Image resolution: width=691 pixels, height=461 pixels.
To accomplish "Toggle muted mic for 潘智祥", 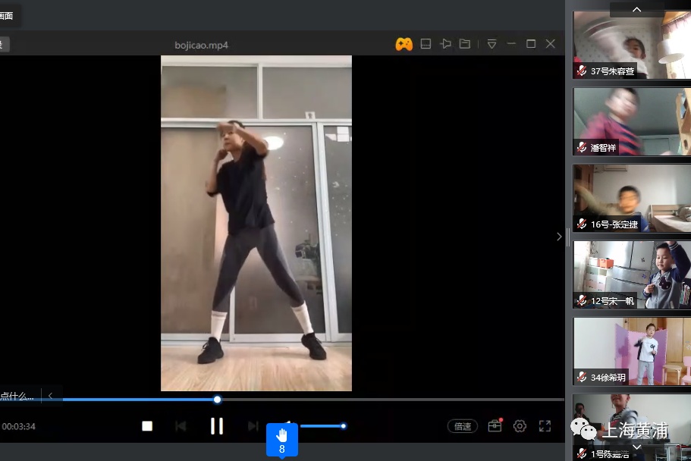I will pyautogui.click(x=582, y=147).
